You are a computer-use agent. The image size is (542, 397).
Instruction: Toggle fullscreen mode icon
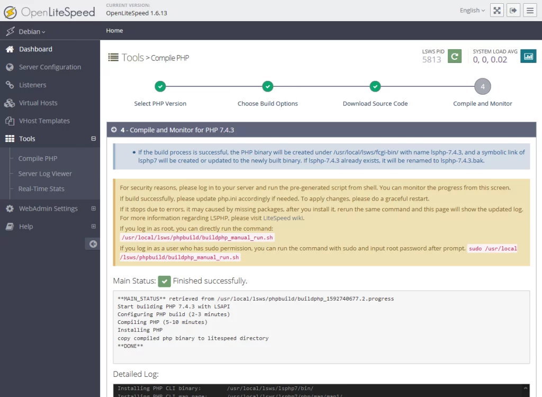[x=496, y=11]
